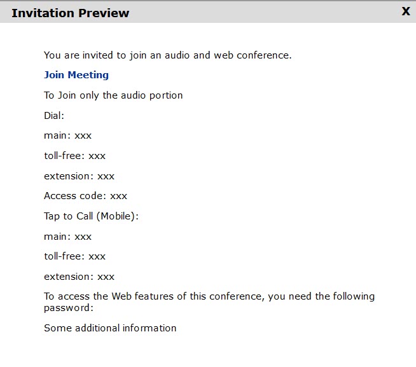Click the xxx value after Access code
Screen dimensions: 416x367
(119, 196)
